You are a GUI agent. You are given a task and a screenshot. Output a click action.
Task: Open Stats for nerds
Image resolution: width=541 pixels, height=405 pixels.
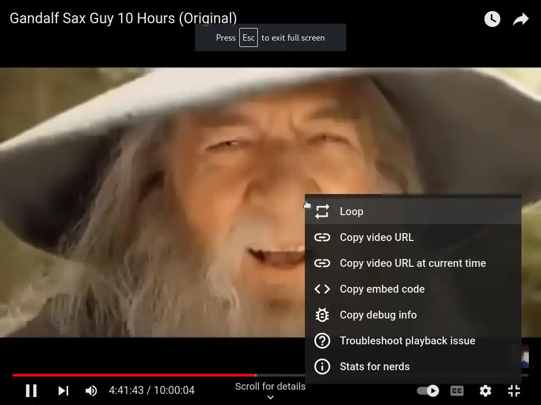[413, 367]
